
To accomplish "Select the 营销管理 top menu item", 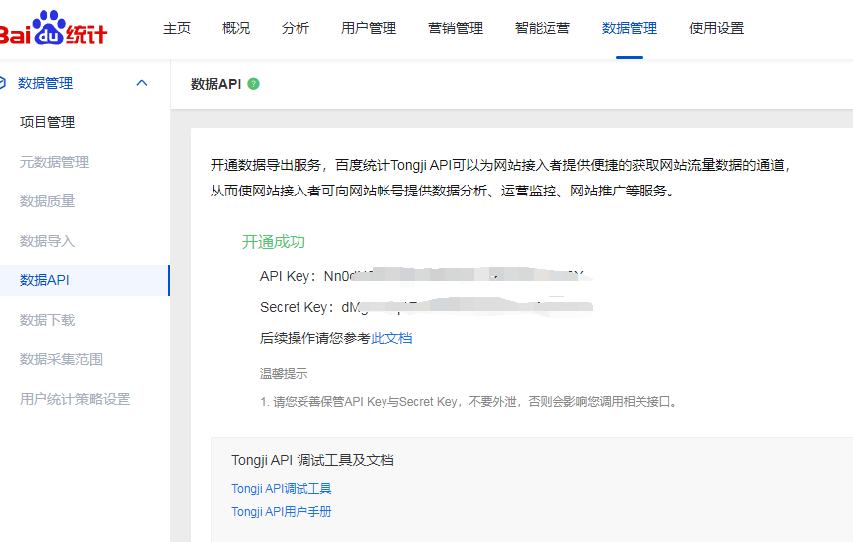I will (456, 28).
